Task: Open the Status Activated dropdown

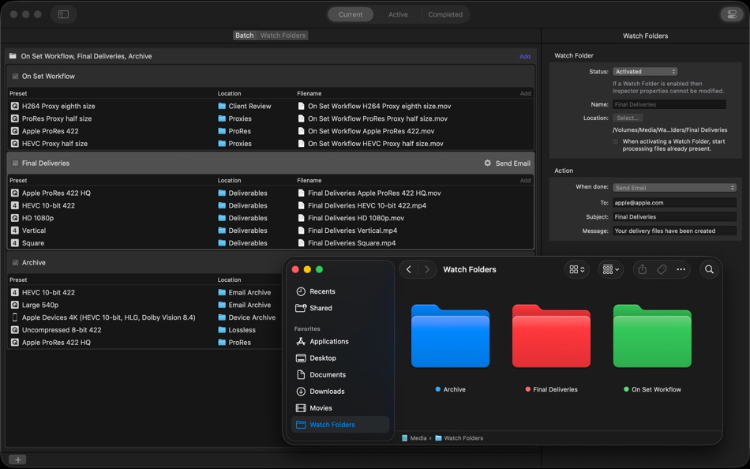Action: tap(645, 71)
